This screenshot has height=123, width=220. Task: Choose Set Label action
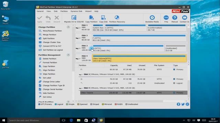pos(47,78)
